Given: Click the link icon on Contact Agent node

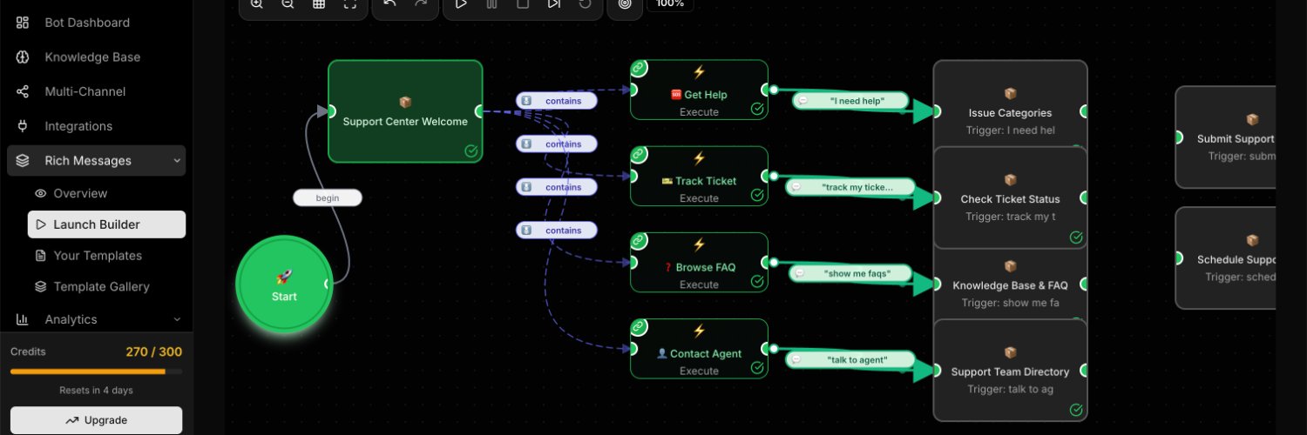Looking at the screenshot, I should [639, 326].
